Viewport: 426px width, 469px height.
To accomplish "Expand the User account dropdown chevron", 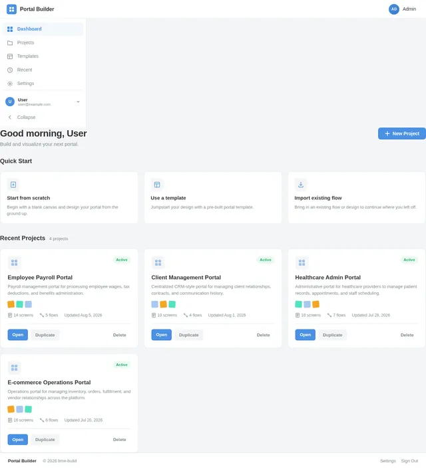I will click(79, 102).
